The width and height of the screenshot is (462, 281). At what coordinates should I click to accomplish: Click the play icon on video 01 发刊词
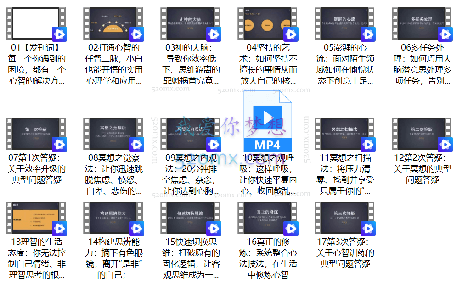click(x=60, y=33)
